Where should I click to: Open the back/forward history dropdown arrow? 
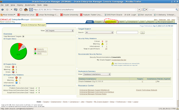pyautogui.click(x=11, y=10)
